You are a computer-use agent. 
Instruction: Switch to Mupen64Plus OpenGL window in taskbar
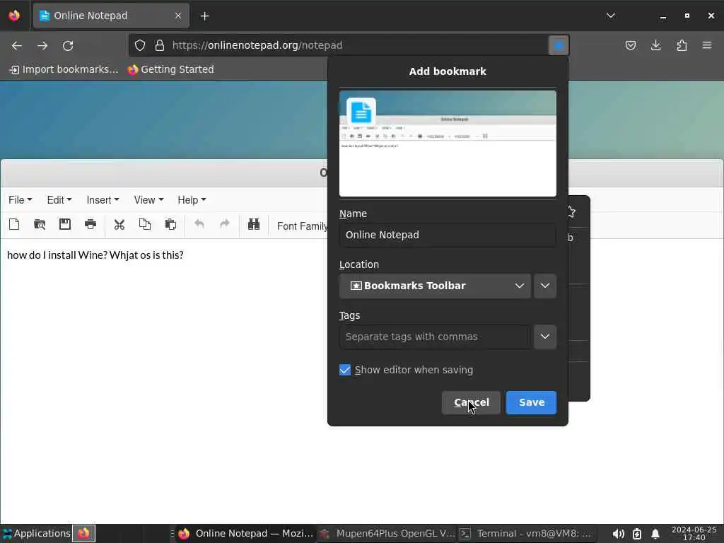387,534
